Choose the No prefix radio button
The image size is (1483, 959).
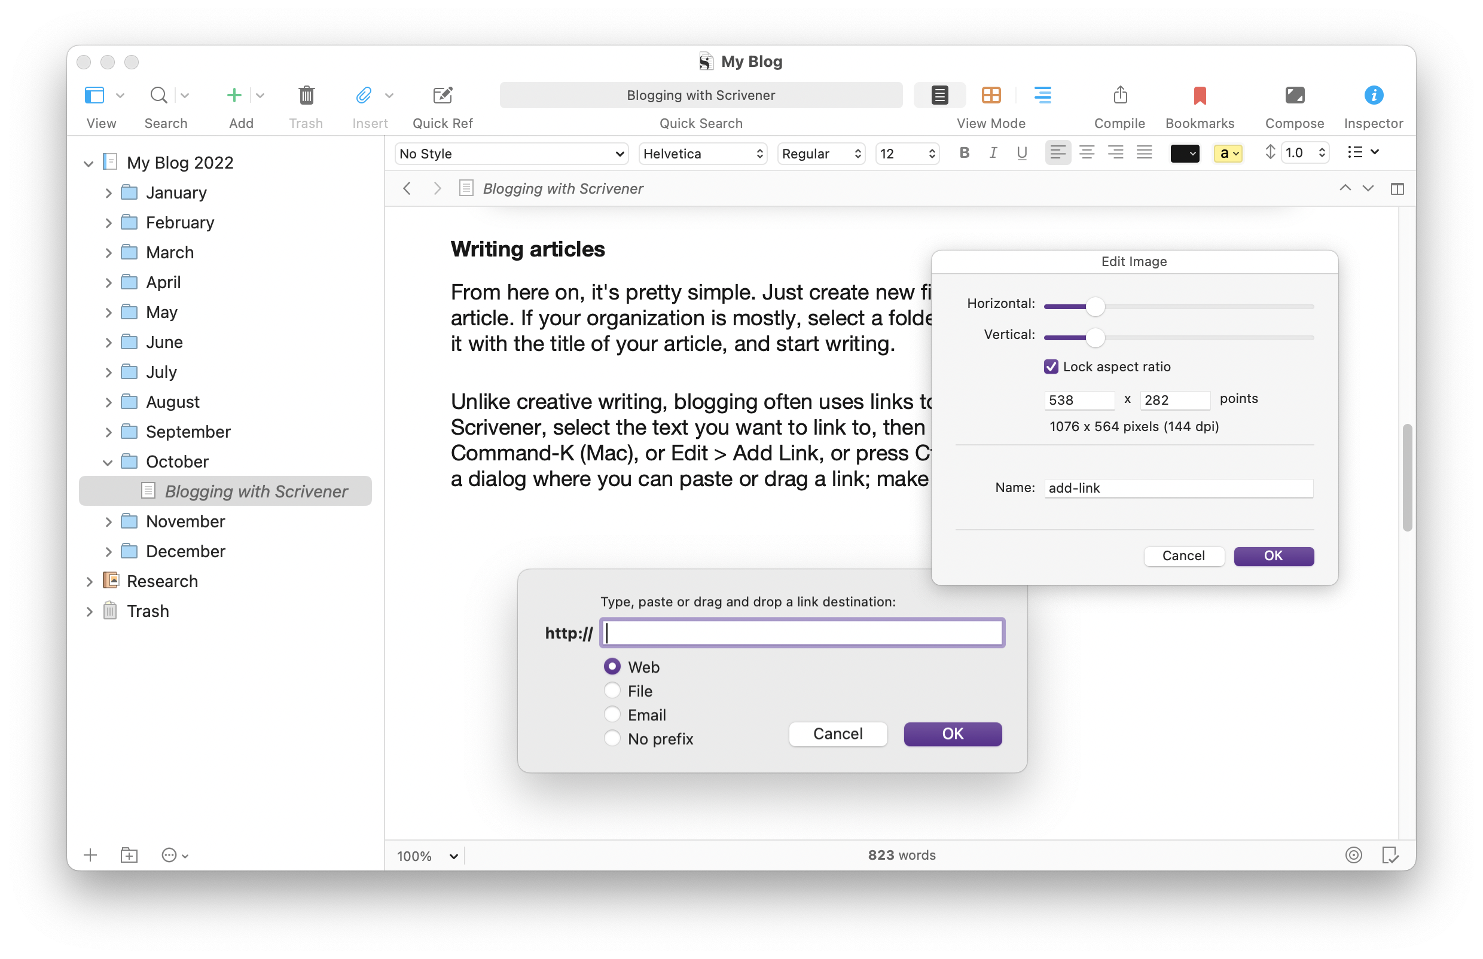pyautogui.click(x=612, y=738)
